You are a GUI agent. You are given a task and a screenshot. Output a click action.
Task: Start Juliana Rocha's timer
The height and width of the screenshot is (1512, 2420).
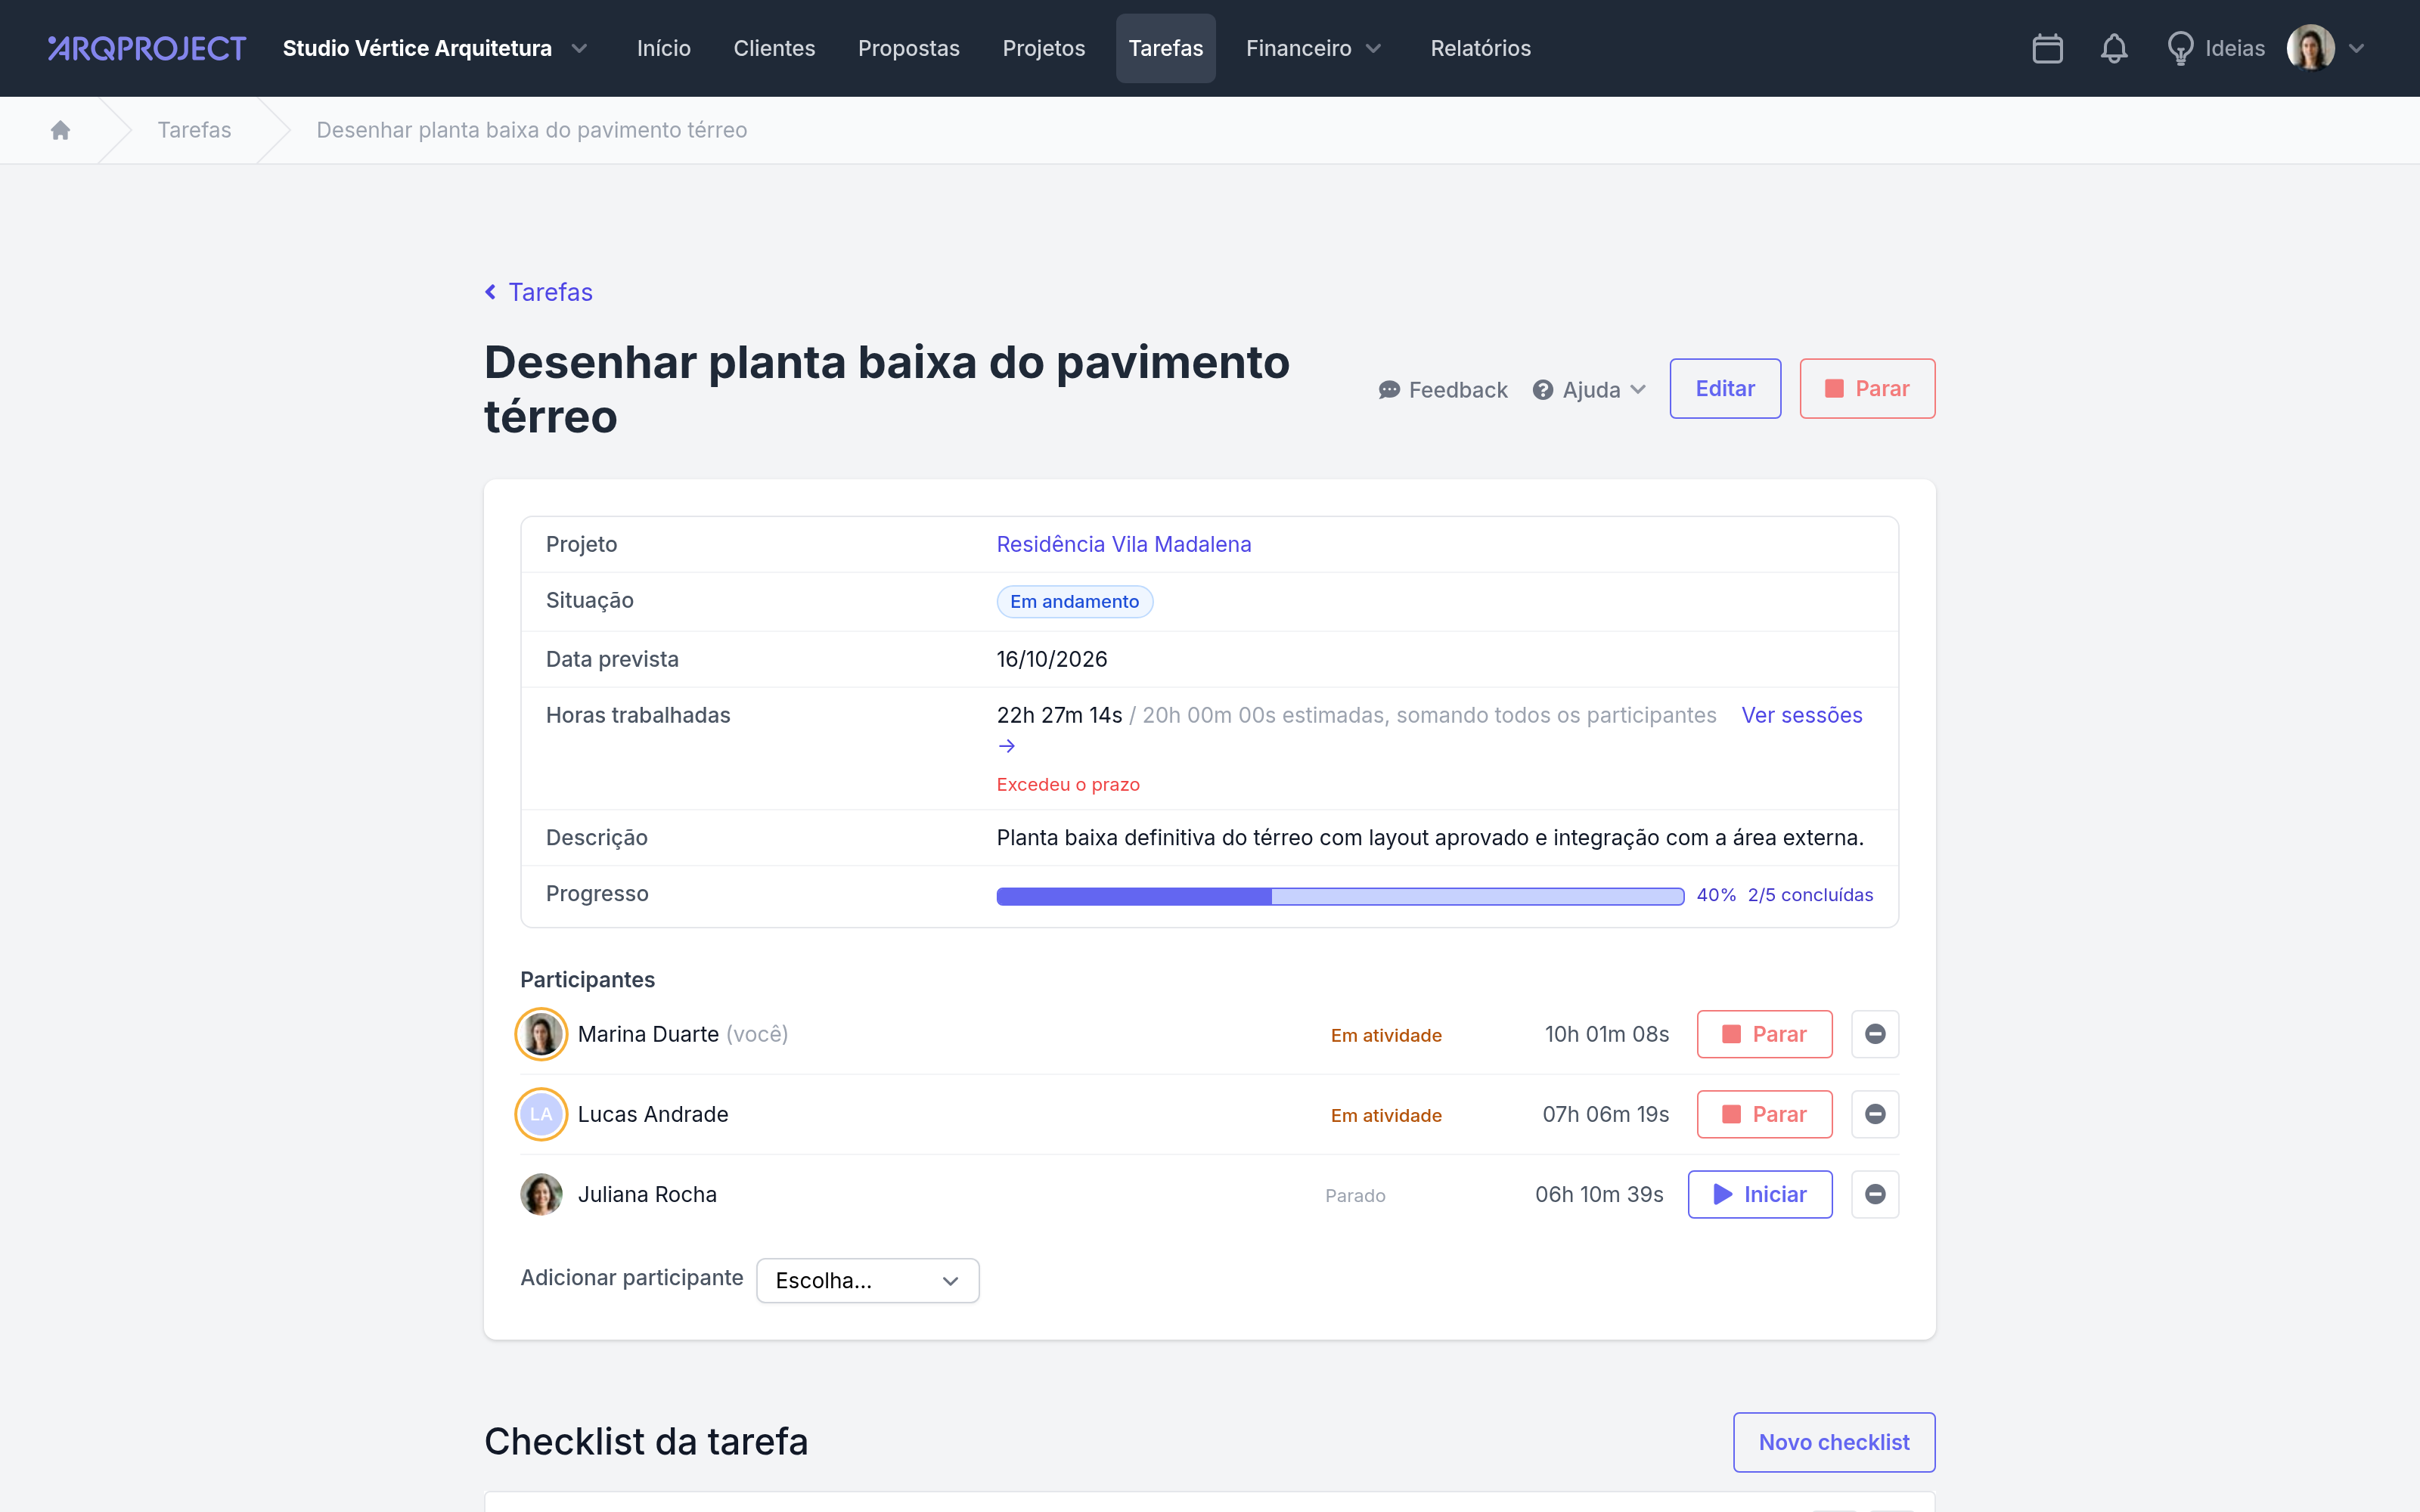(1760, 1194)
